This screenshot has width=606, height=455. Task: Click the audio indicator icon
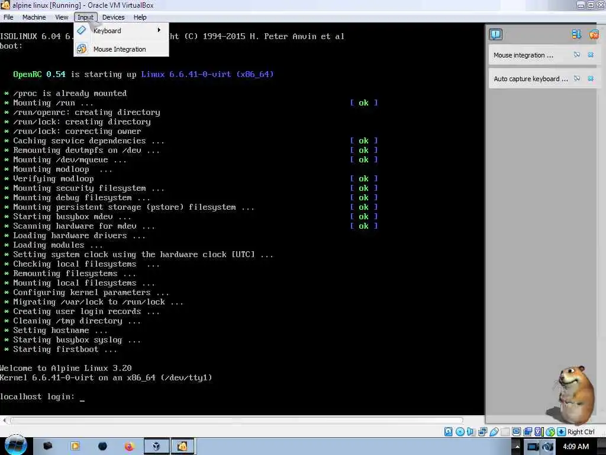(470, 432)
